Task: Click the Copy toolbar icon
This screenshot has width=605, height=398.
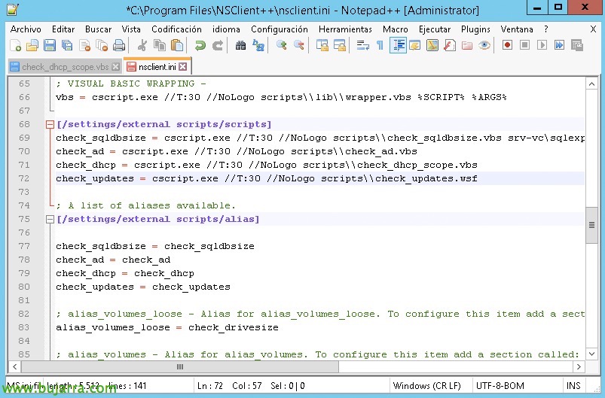Action: tap(159, 45)
